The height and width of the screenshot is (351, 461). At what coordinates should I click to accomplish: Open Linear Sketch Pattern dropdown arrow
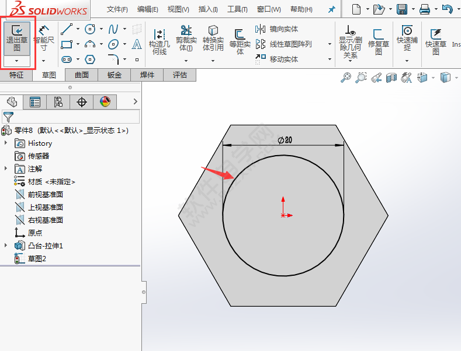click(x=330, y=44)
